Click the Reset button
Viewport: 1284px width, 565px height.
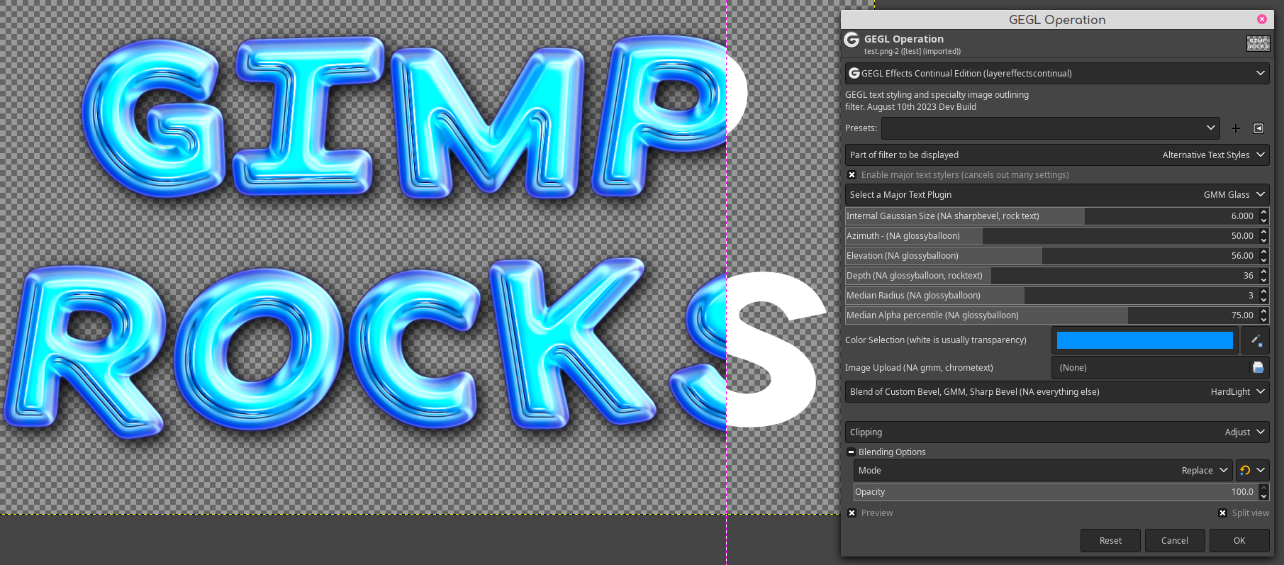tap(1110, 540)
